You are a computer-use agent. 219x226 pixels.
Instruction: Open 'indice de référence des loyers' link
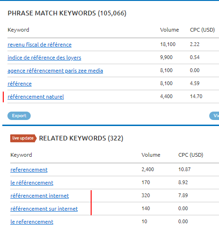click(44, 58)
